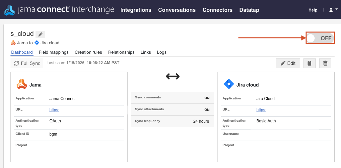Click the Sync attachments ON value

click(x=207, y=110)
